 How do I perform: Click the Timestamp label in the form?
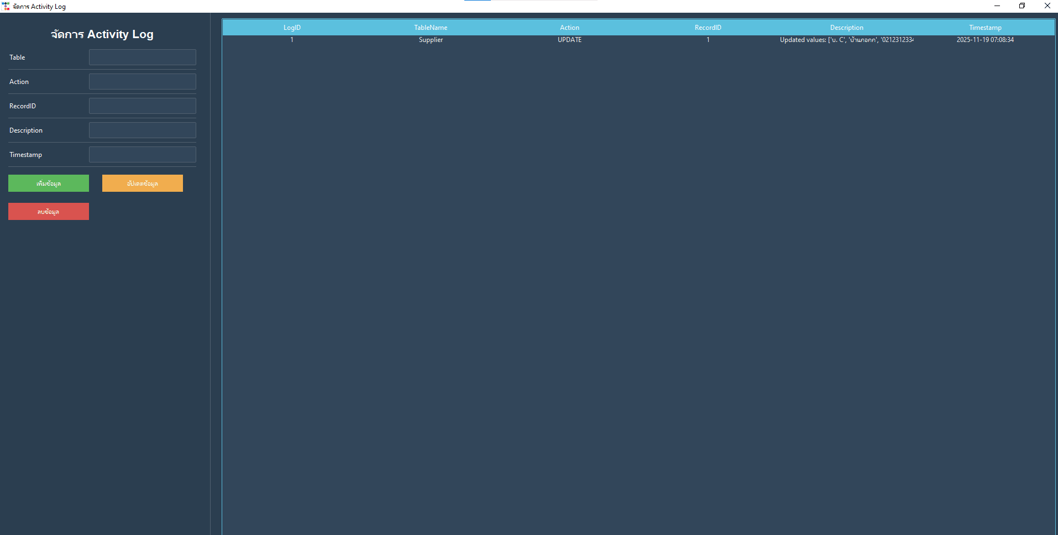[x=25, y=155]
